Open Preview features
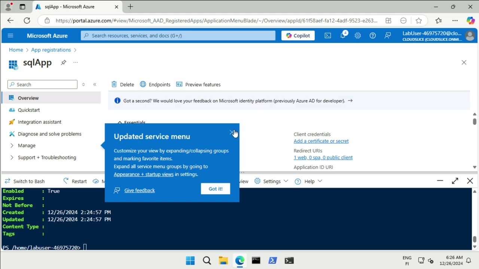The image size is (479, 269). pyautogui.click(x=198, y=84)
